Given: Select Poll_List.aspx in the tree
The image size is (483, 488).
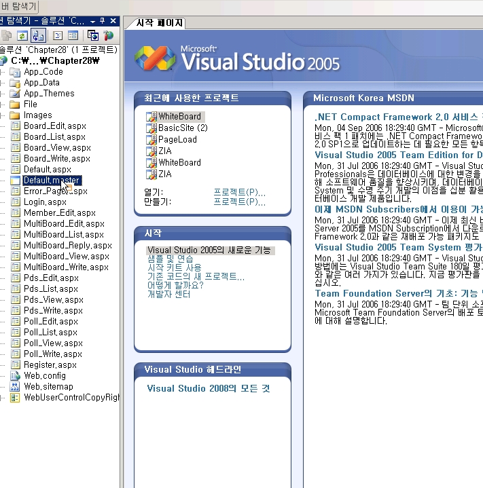Looking at the screenshot, I should pos(50,333).
